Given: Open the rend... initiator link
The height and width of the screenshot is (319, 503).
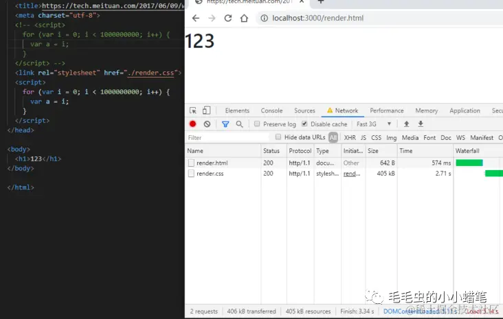Looking at the screenshot, I should pos(352,174).
